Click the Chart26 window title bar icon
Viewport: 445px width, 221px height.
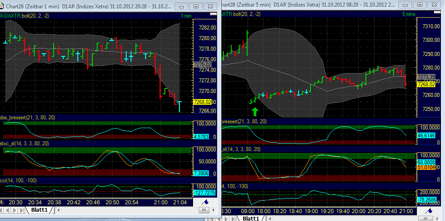pos(2,6)
